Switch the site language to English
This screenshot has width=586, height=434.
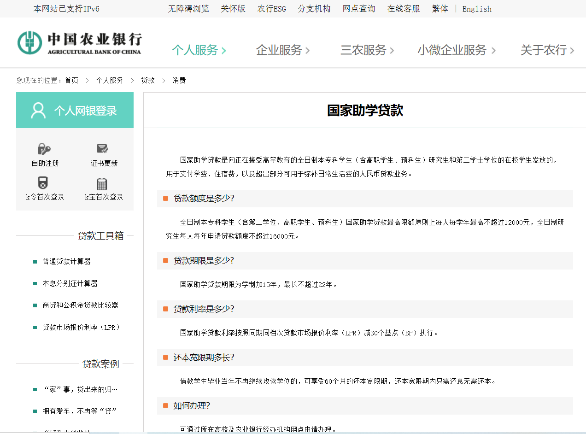coord(477,9)
